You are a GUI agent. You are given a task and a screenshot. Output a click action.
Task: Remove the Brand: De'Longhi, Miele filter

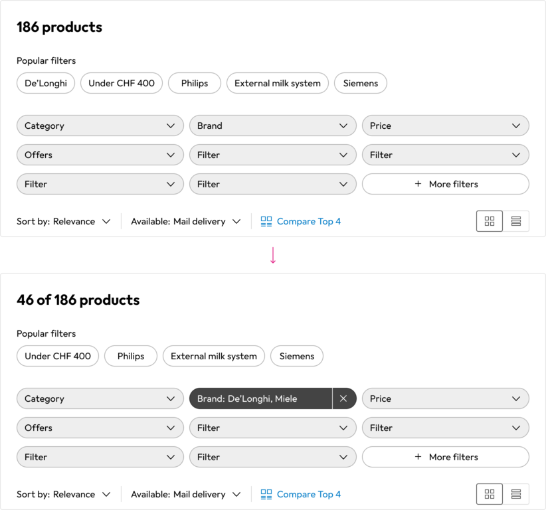[x=343, y=398]
